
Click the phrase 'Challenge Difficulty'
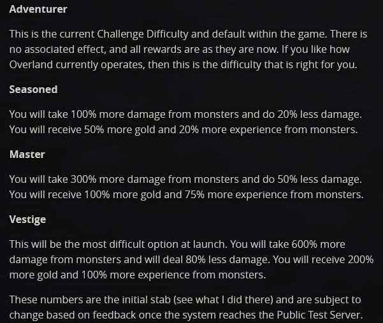[x=150, y=33]
